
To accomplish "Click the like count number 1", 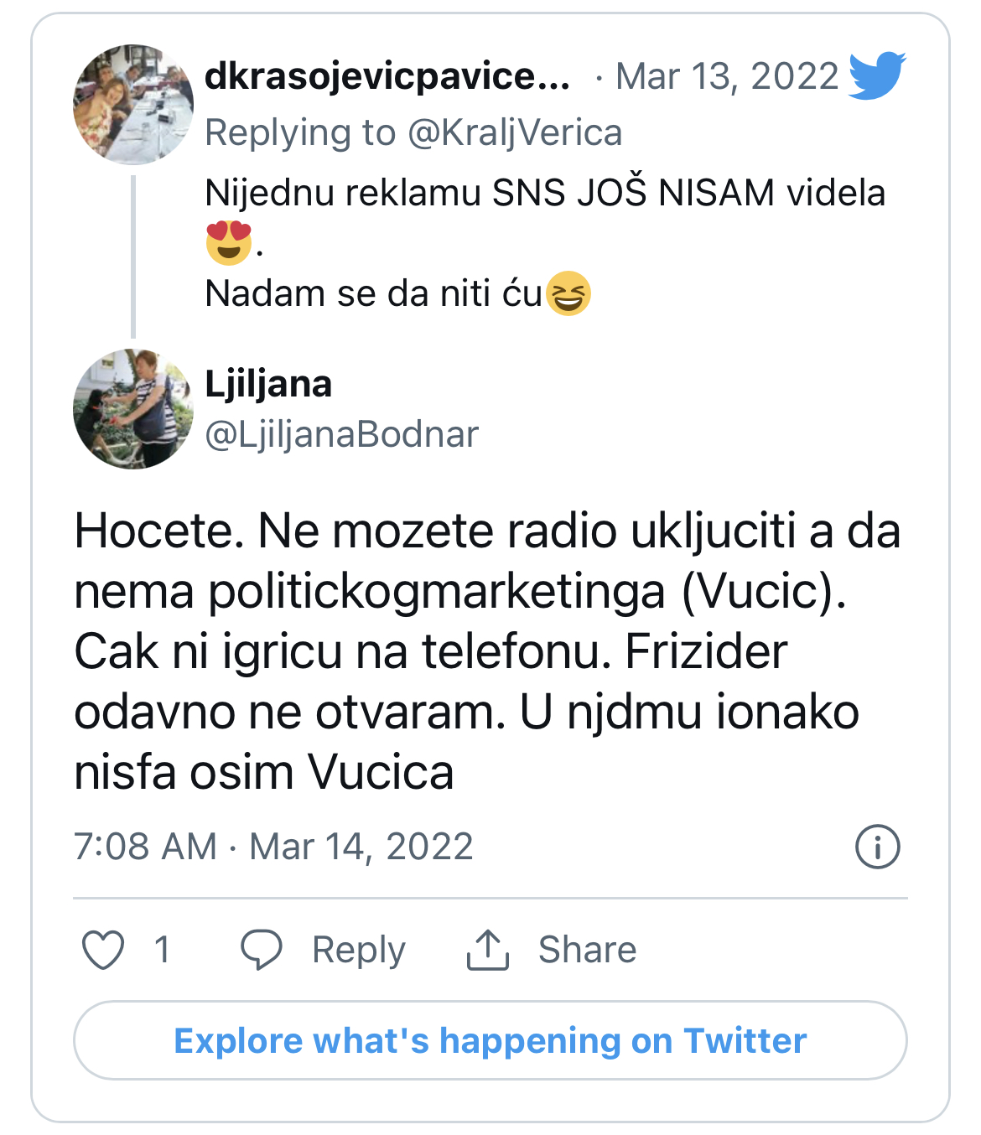I will (x=162, y=950).
